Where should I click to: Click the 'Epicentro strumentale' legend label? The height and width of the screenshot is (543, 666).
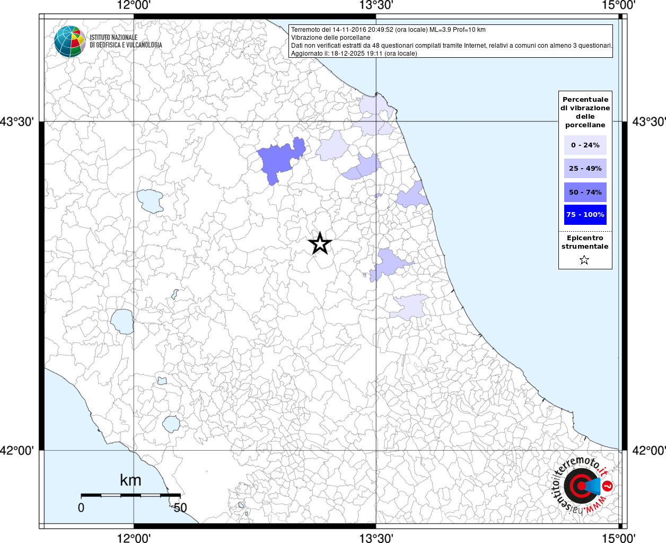[x=585, y=242]
